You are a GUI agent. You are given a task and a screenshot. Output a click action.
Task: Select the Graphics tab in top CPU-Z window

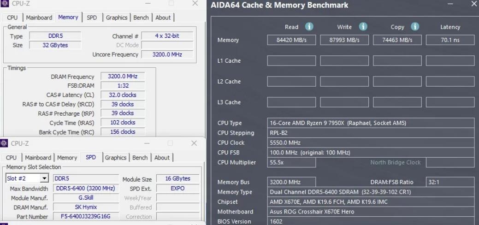point(117,18)
